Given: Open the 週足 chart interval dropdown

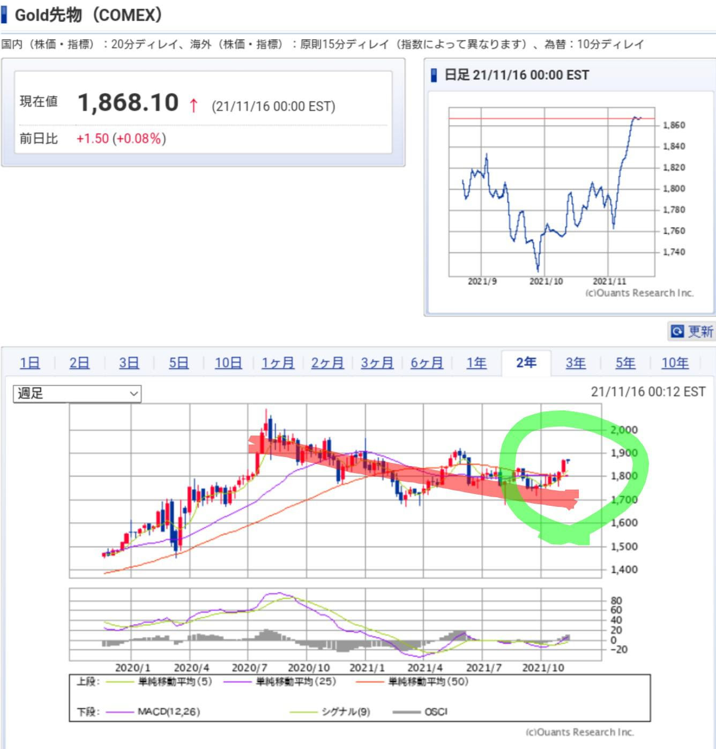Looking at the screenshot, I should pyautogui.click(x=77, y=394).
